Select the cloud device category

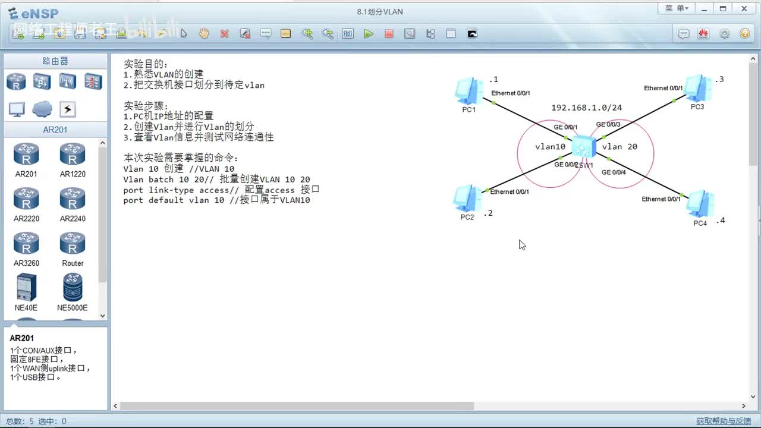pos(42,109)
